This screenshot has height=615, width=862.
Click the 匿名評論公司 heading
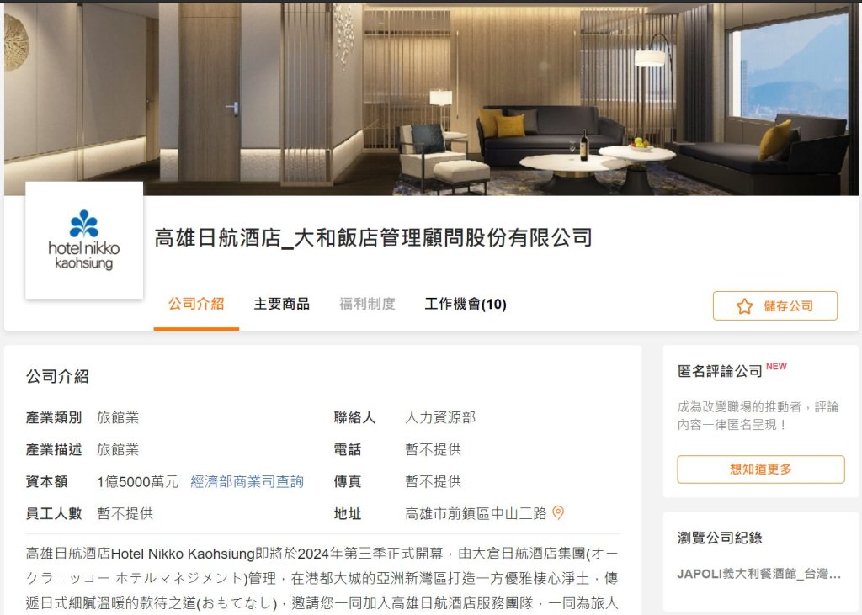[720, 372]
